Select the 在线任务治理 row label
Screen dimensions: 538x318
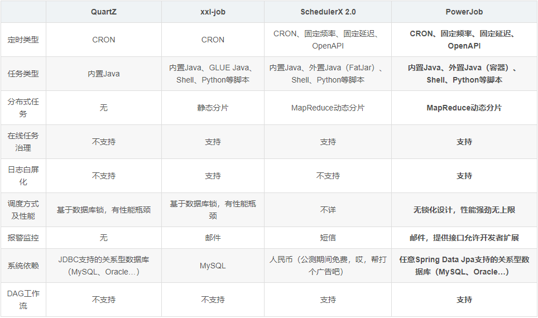[23, 142]
